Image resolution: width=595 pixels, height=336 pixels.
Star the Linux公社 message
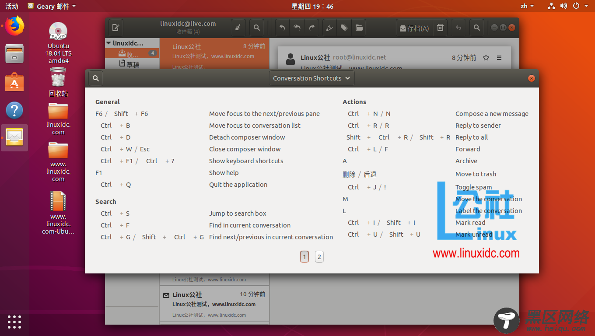[x=486, y=58]
